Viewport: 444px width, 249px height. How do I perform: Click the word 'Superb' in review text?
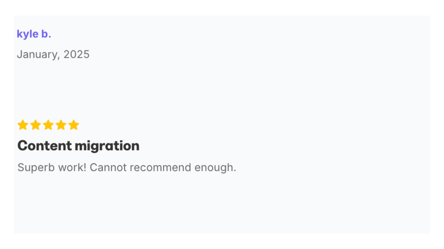pos(36,167)
